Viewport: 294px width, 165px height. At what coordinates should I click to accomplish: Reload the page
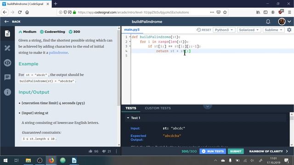pos(20,12)
